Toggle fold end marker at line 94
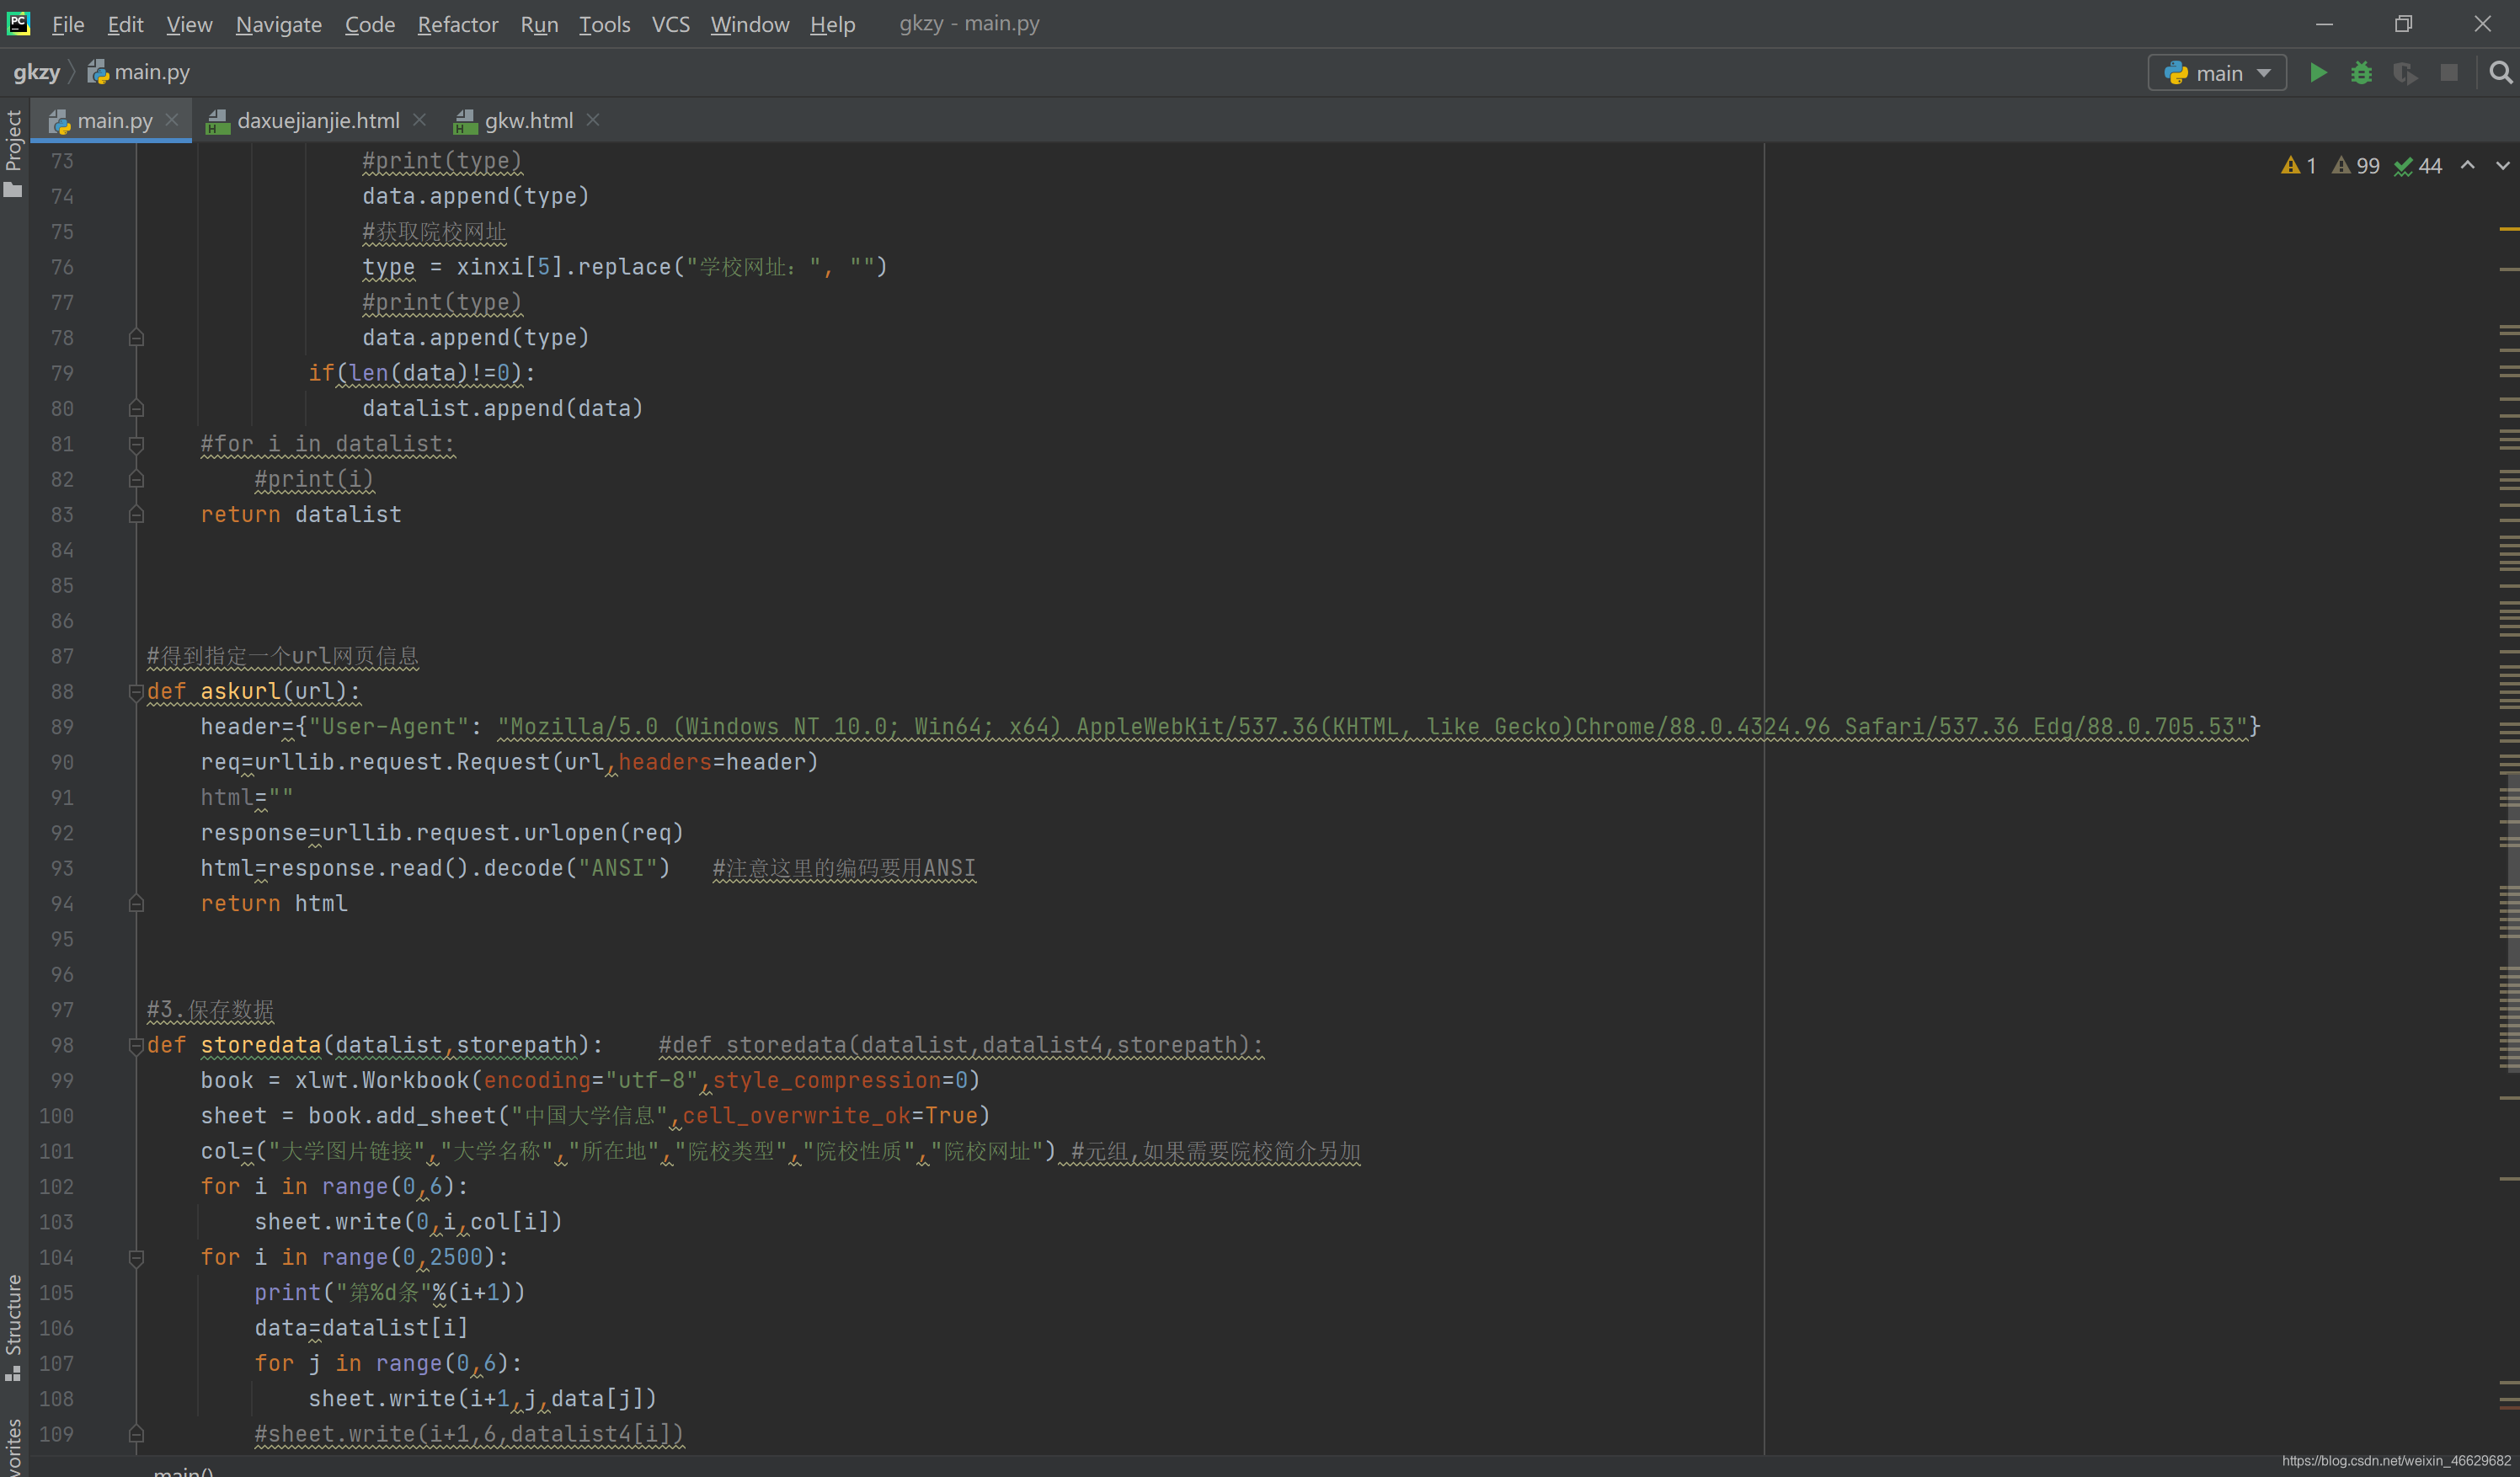 136,904
